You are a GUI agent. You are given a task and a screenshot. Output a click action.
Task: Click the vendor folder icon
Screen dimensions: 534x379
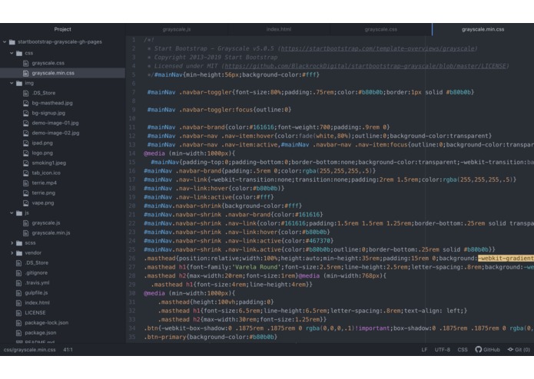(19, 253)
